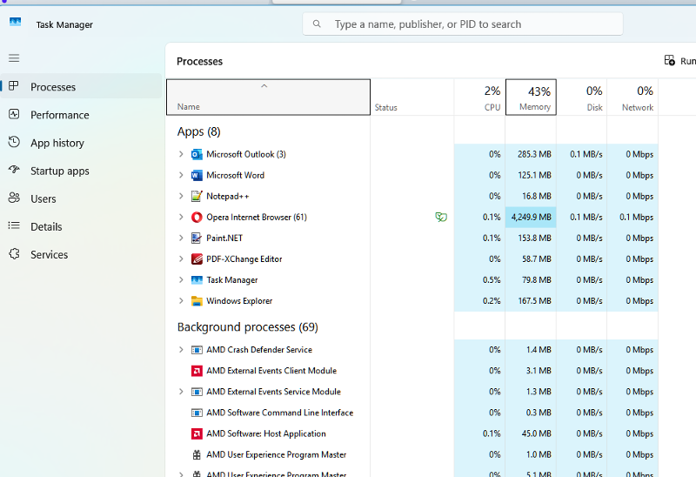Sort processes by the Name column
696x477 pixels.
[x=268, y=97]
